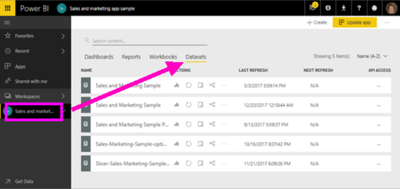Create report for dataset refreshed 5/3/2017
The image size is (400, 189).
[176, 85]
